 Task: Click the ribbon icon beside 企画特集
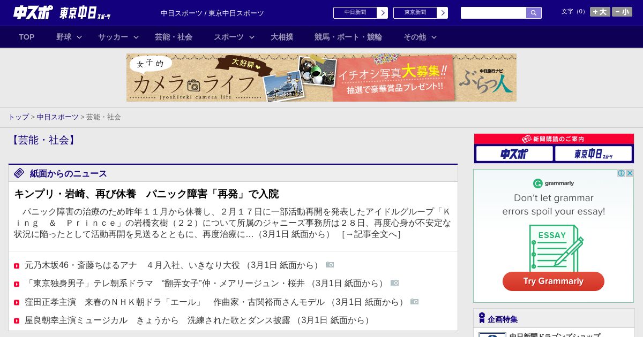(x=482, y=318)
